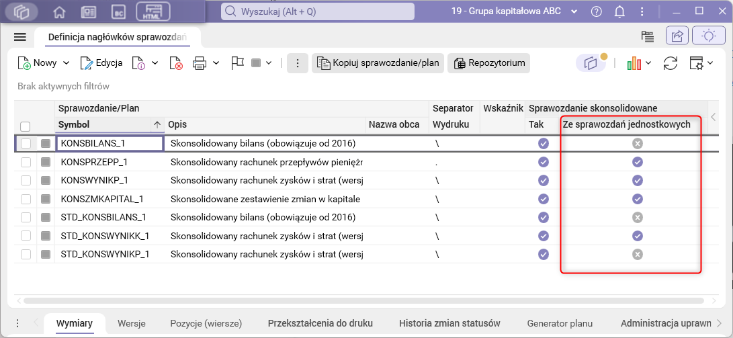733x338 pixels.
Task: Open the news page icon in top bar
Action: pyautogui.click(x=89, y=12)
